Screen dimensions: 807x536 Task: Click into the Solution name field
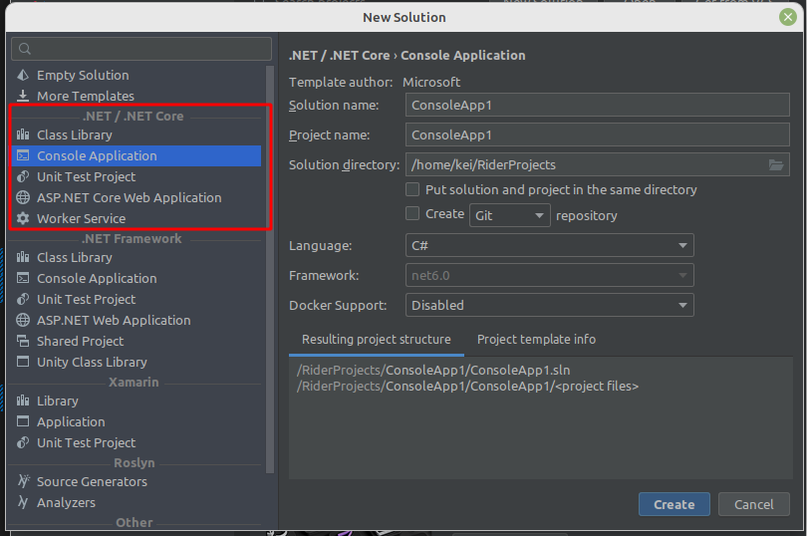(x=549, y=106)
